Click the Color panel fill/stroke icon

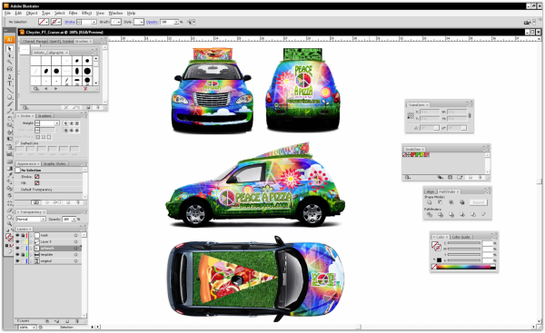[436, 246]
